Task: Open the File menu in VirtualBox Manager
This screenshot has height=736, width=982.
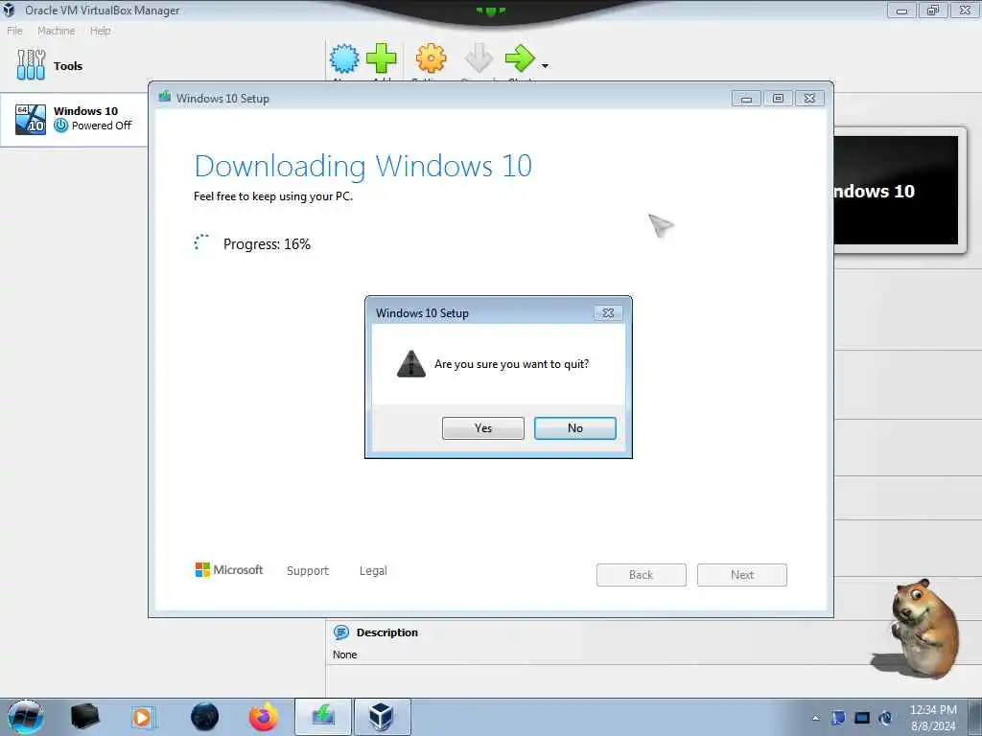Action: (x=14, y=31)
